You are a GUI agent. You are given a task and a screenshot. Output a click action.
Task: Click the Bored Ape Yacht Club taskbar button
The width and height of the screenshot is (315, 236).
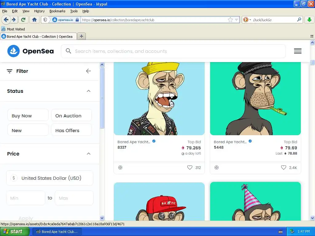coord(57,232)
